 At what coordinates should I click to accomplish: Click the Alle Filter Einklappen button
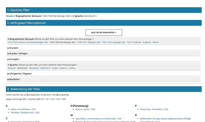(x=104, y=33)
